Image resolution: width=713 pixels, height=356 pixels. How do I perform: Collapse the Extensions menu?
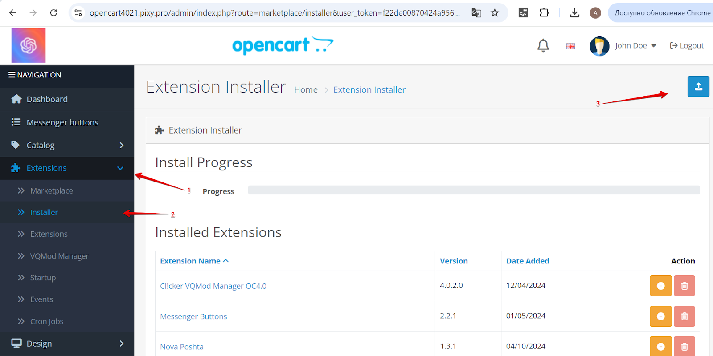point(67,168)
